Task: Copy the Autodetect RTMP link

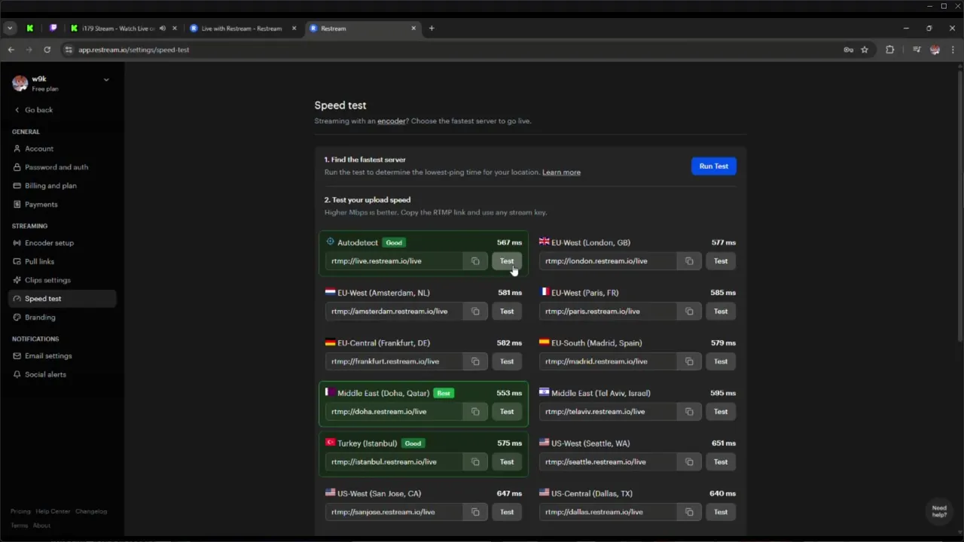Action: click(x=475, y=261)
